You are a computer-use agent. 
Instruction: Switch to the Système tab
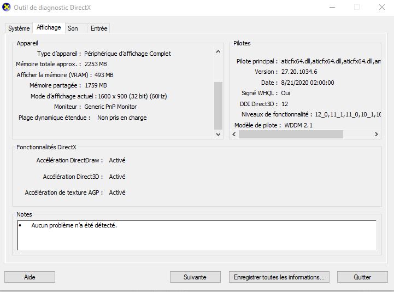click(19, 28)
